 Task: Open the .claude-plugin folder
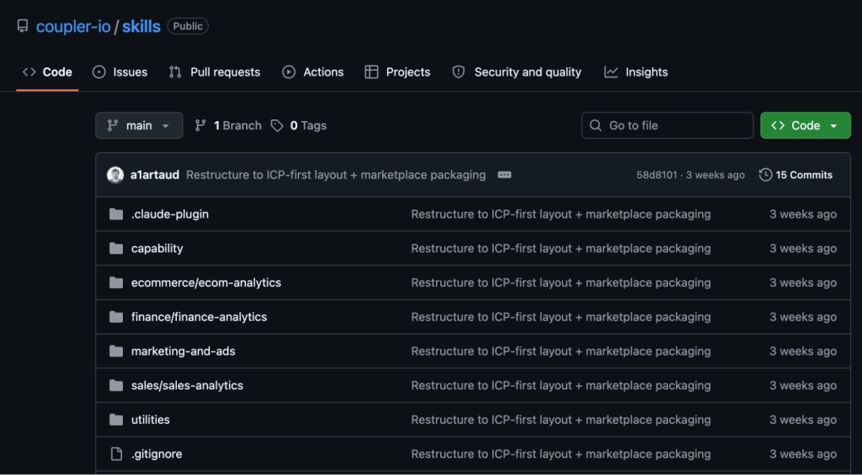pos(170,214)
